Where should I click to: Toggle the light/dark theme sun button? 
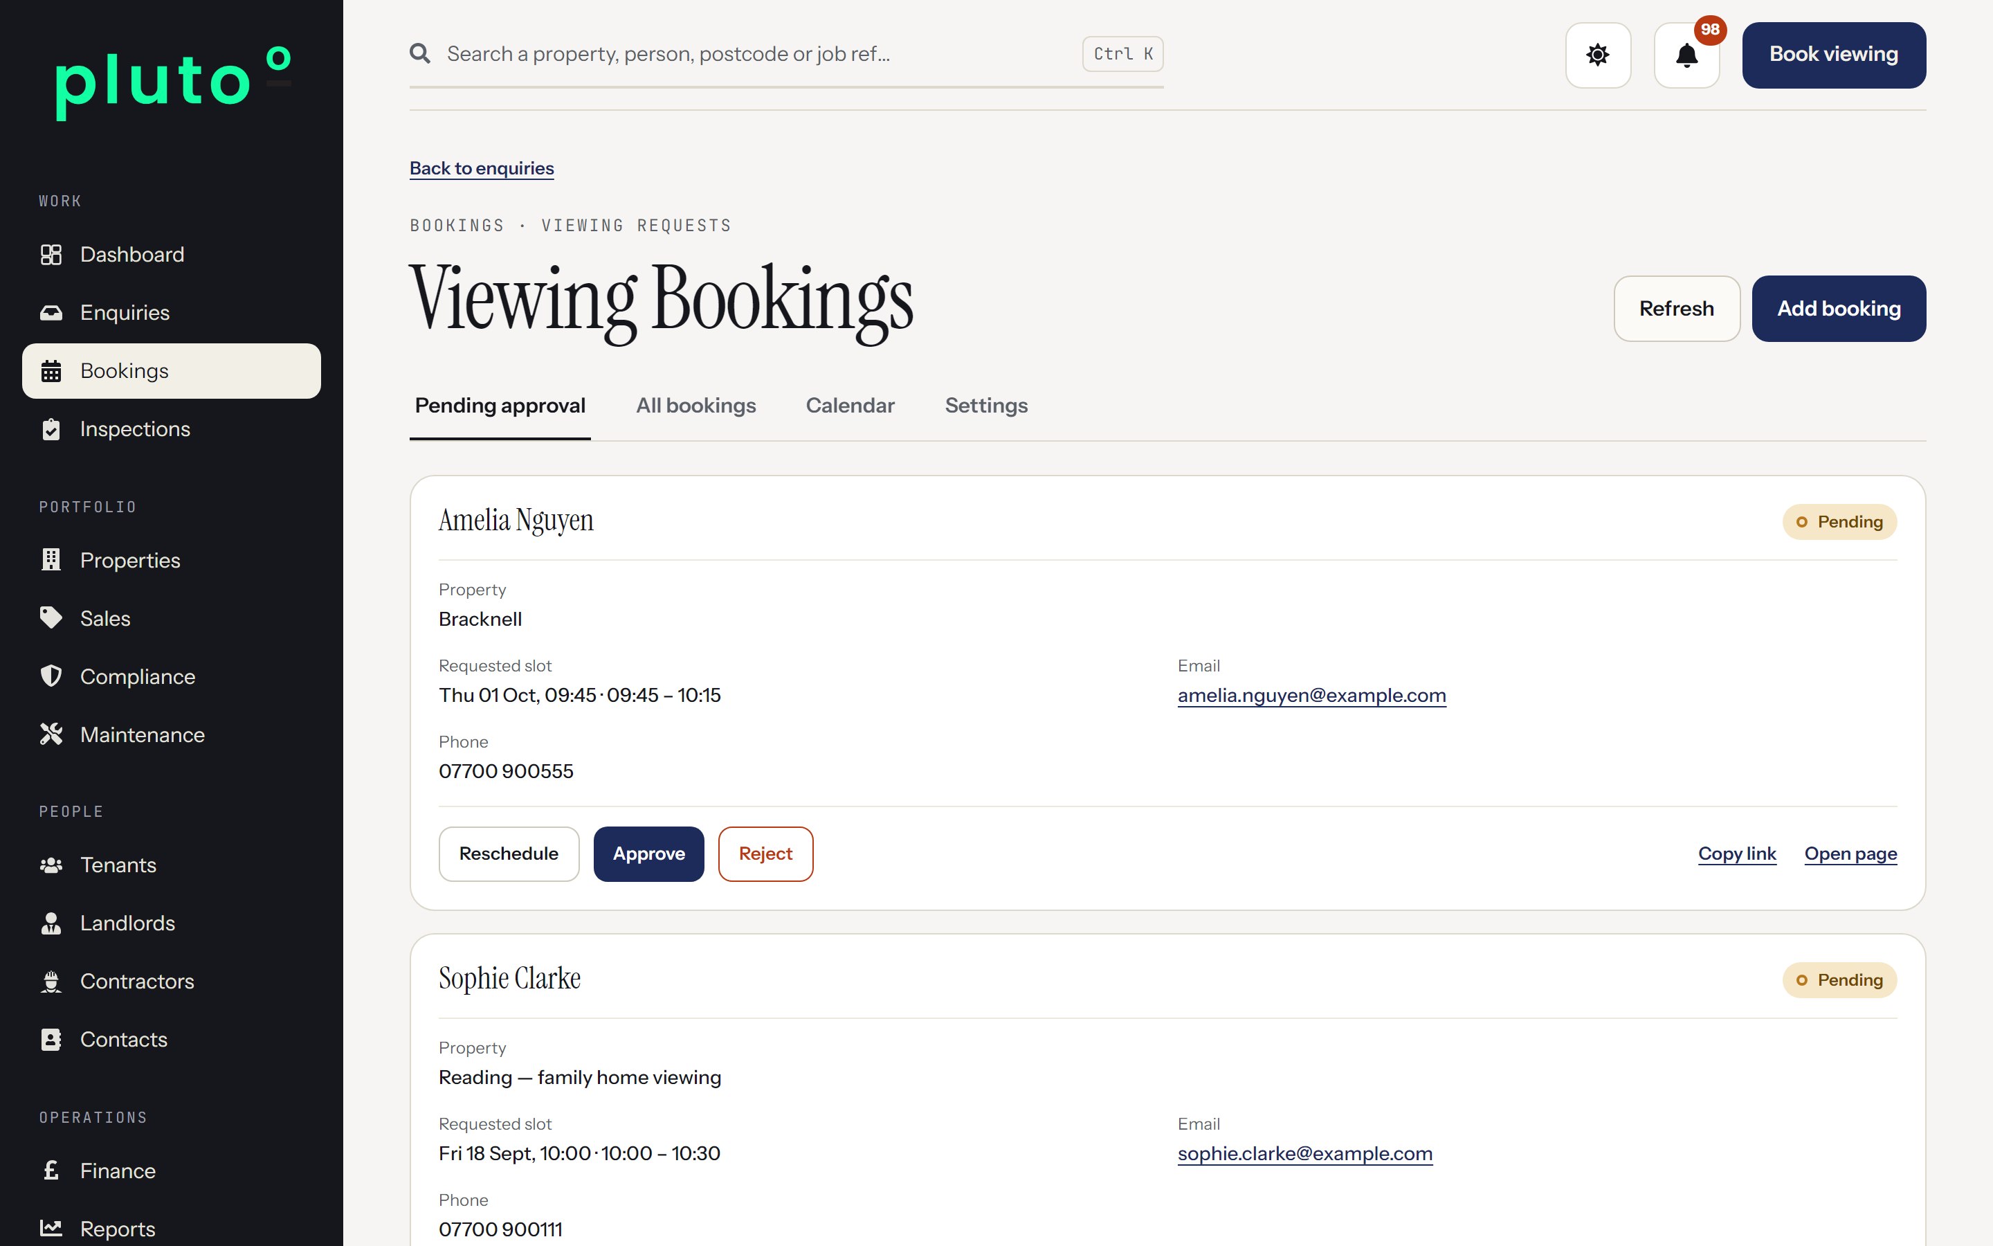1598,55
